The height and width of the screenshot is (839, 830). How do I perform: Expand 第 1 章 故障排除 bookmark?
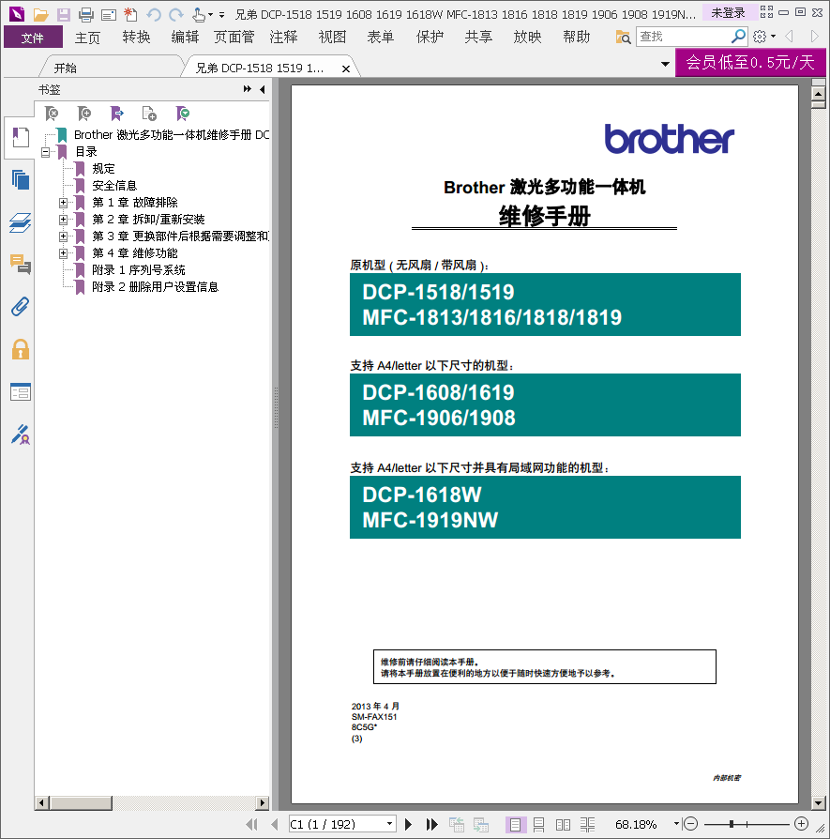click(x=63, y=203)
